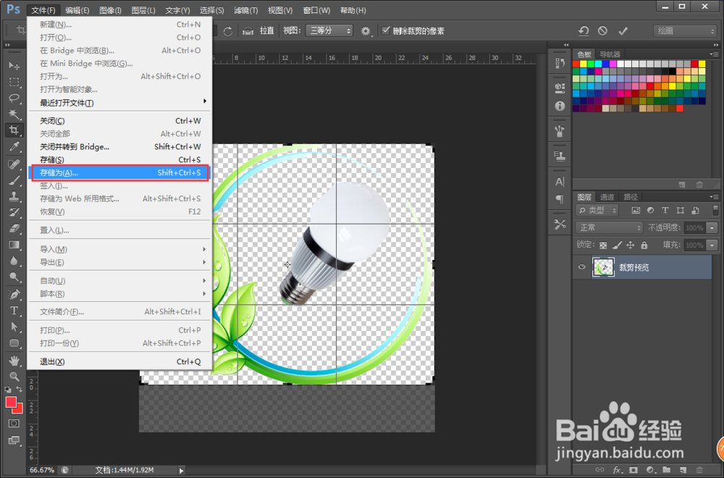This screenshot has height=478, width=724.
Task: Commit the crop with checkmark
Action: (623, 30)
